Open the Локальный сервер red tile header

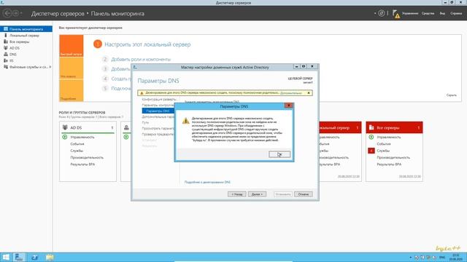[x=340, y=127]
